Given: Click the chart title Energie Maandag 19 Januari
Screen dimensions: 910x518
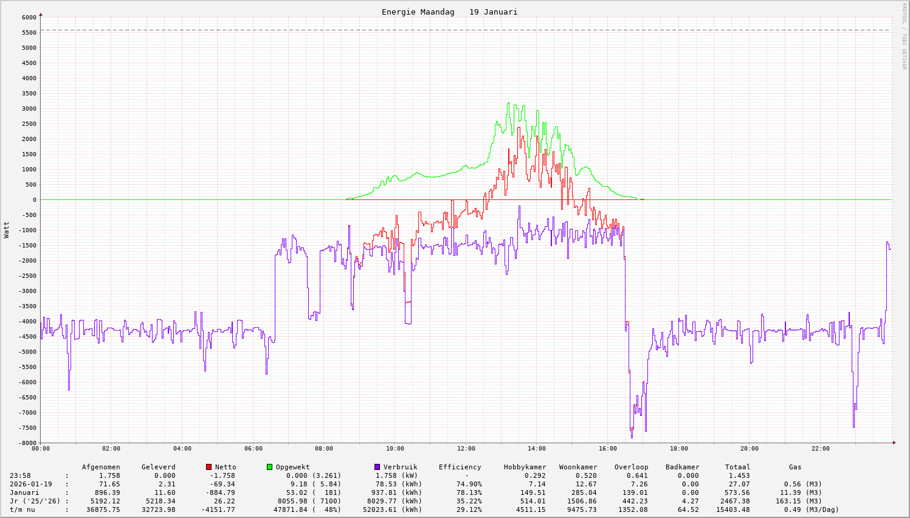Looking at the screenshot, I should pos(449,12).
